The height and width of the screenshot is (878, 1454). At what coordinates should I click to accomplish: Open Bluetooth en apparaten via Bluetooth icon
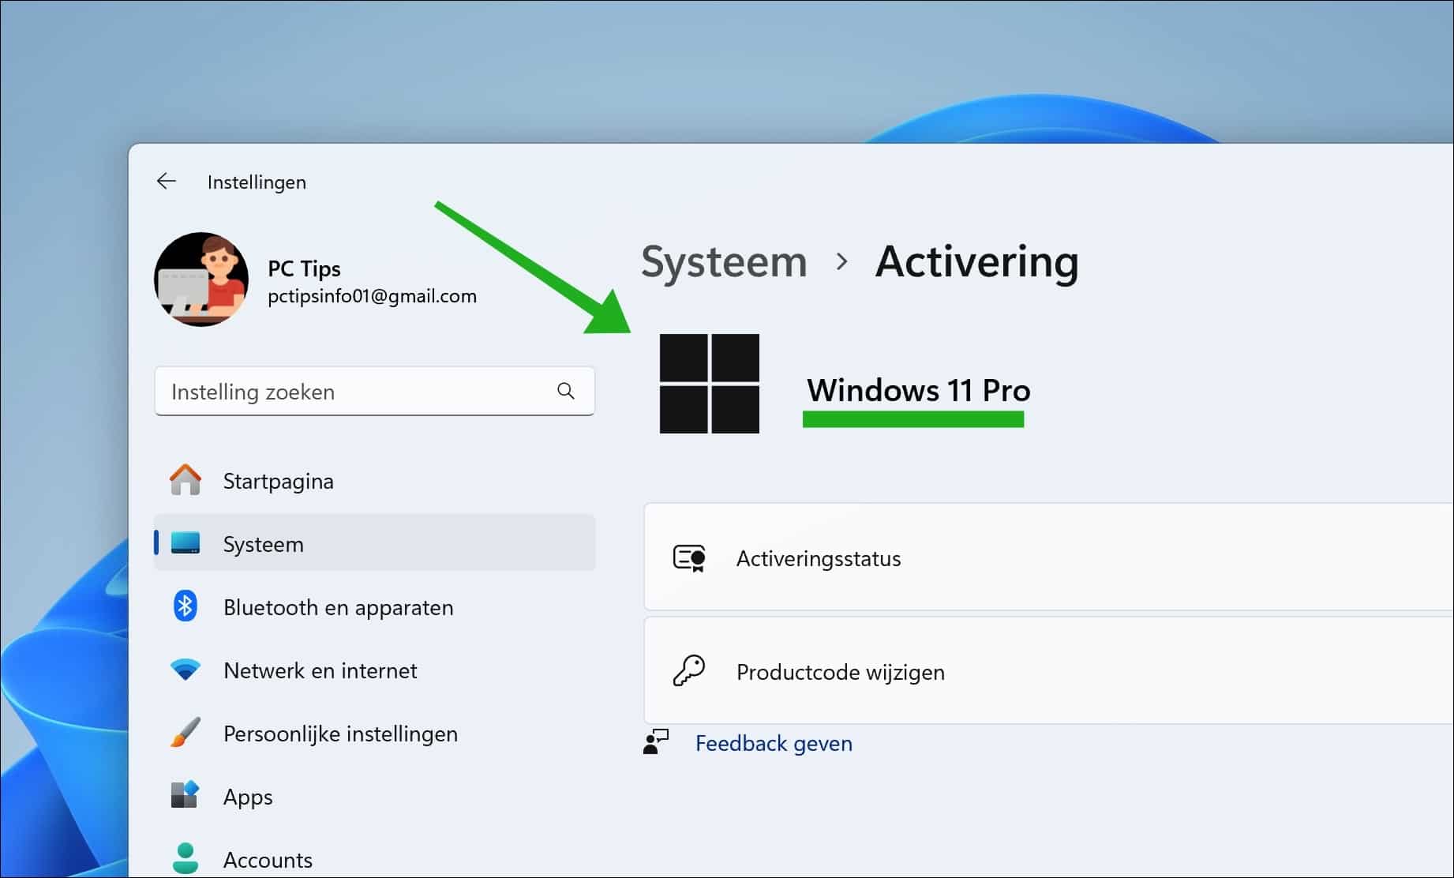click(x=184, y=606)
